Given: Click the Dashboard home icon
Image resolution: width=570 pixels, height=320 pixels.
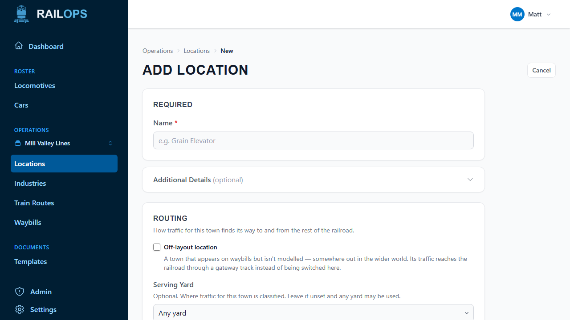Looking at the screenshot, I should [19, 46].
